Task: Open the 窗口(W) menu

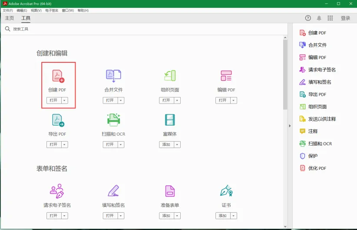Action: click(68, 10)
